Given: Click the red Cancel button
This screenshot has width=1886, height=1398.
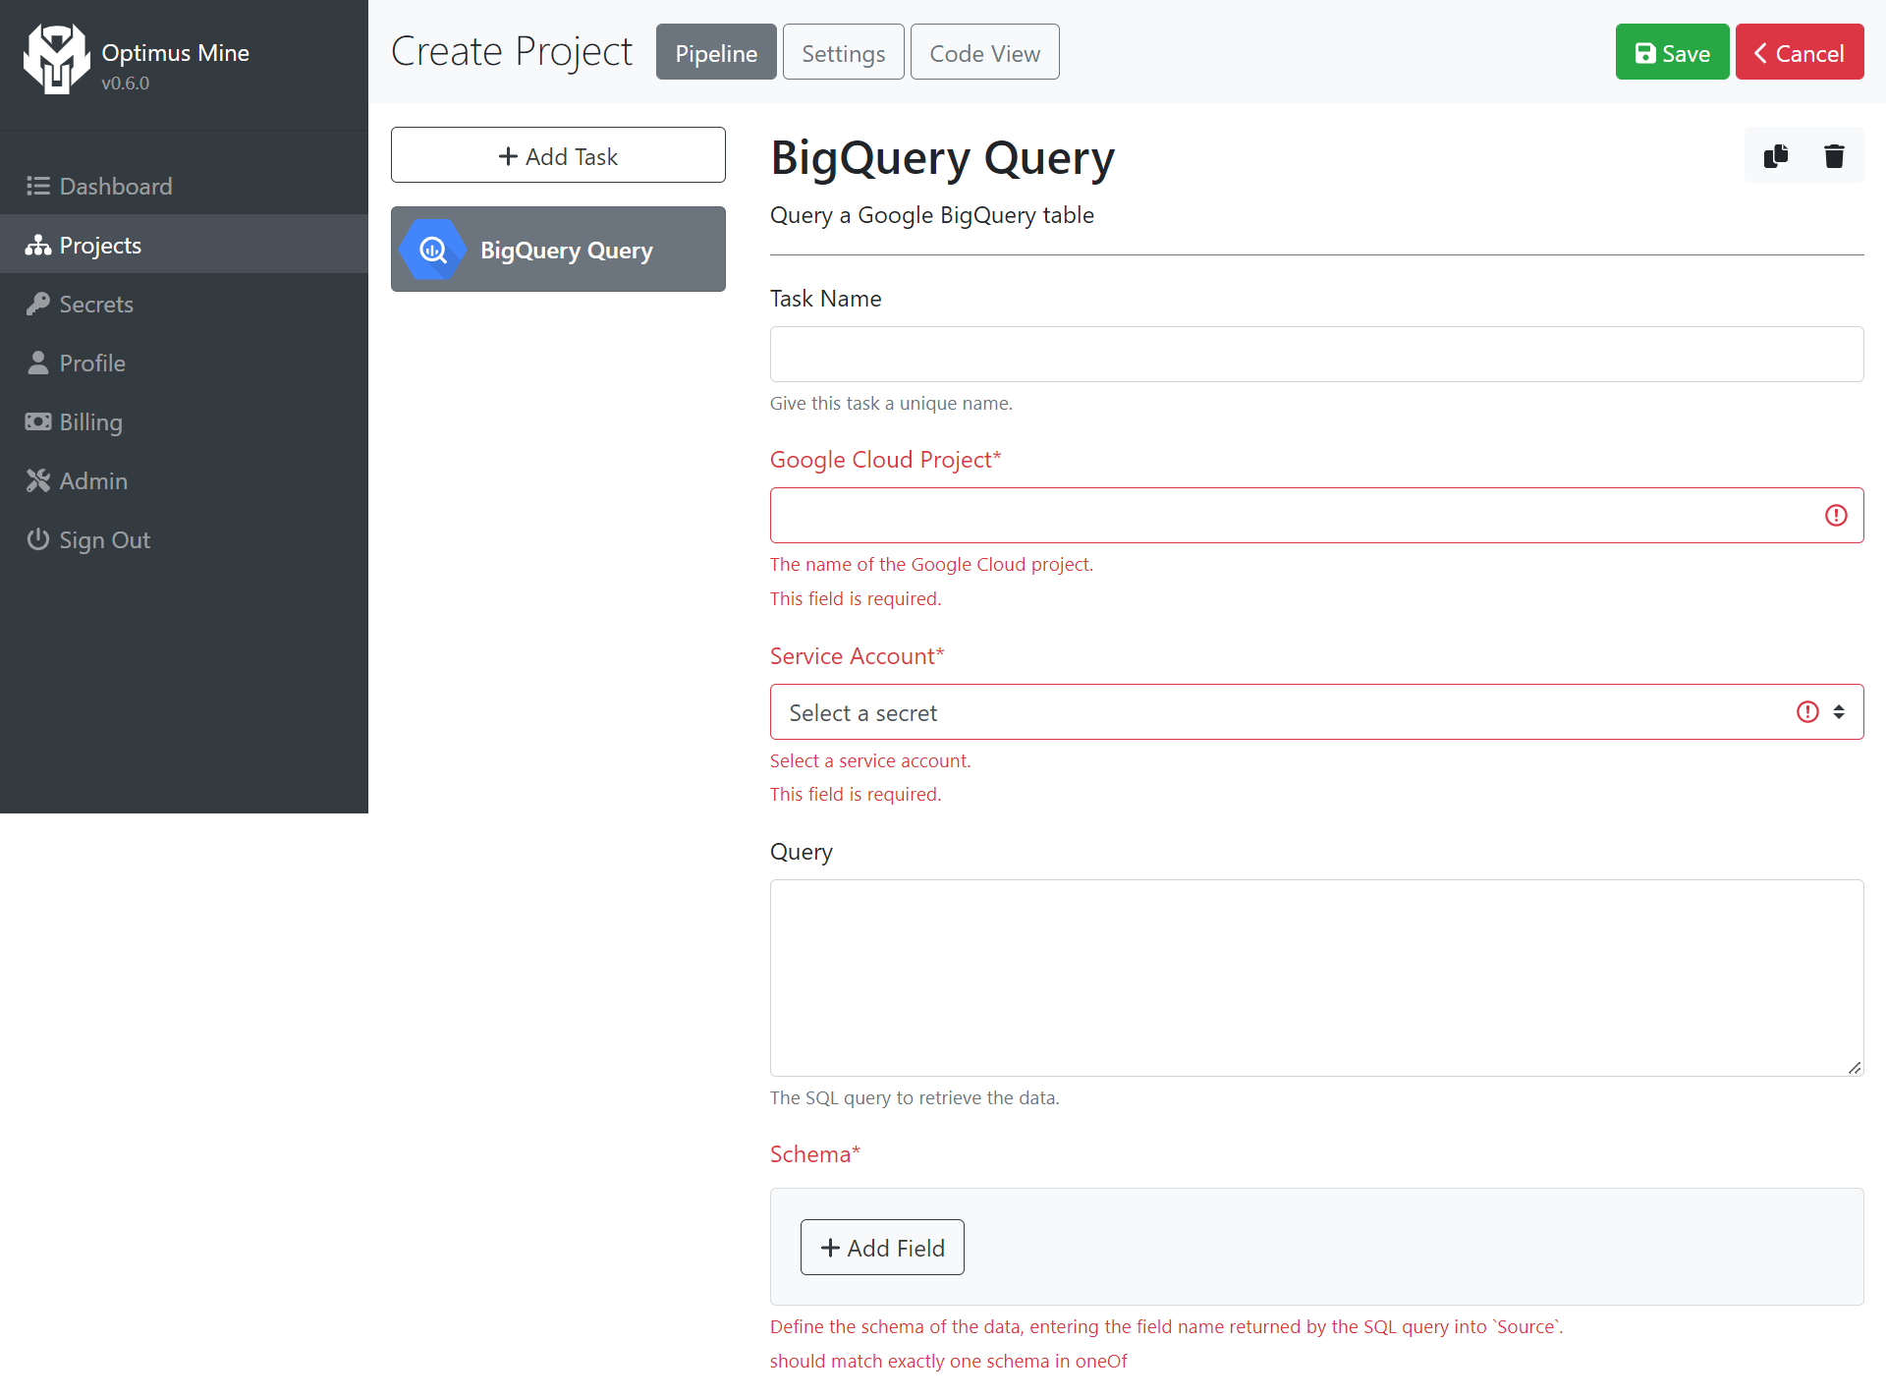Looking at the screenshot, I should coord(1799,53).
